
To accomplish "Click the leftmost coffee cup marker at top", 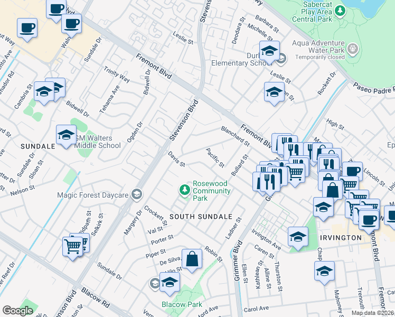I will point(27,29).
